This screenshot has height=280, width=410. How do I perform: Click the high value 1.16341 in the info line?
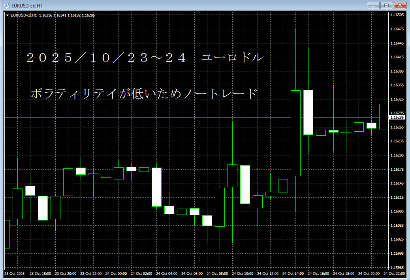click(60, 15)
